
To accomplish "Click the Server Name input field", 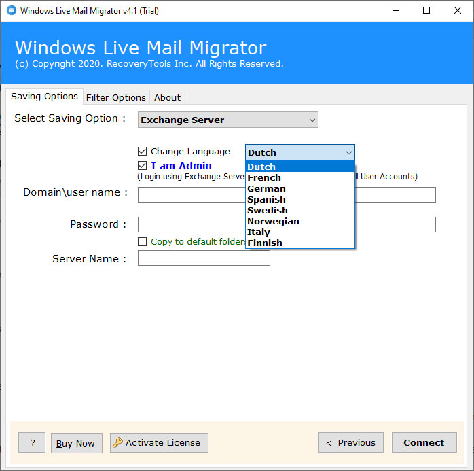I will pyautogui.click(x=204, y=258).
